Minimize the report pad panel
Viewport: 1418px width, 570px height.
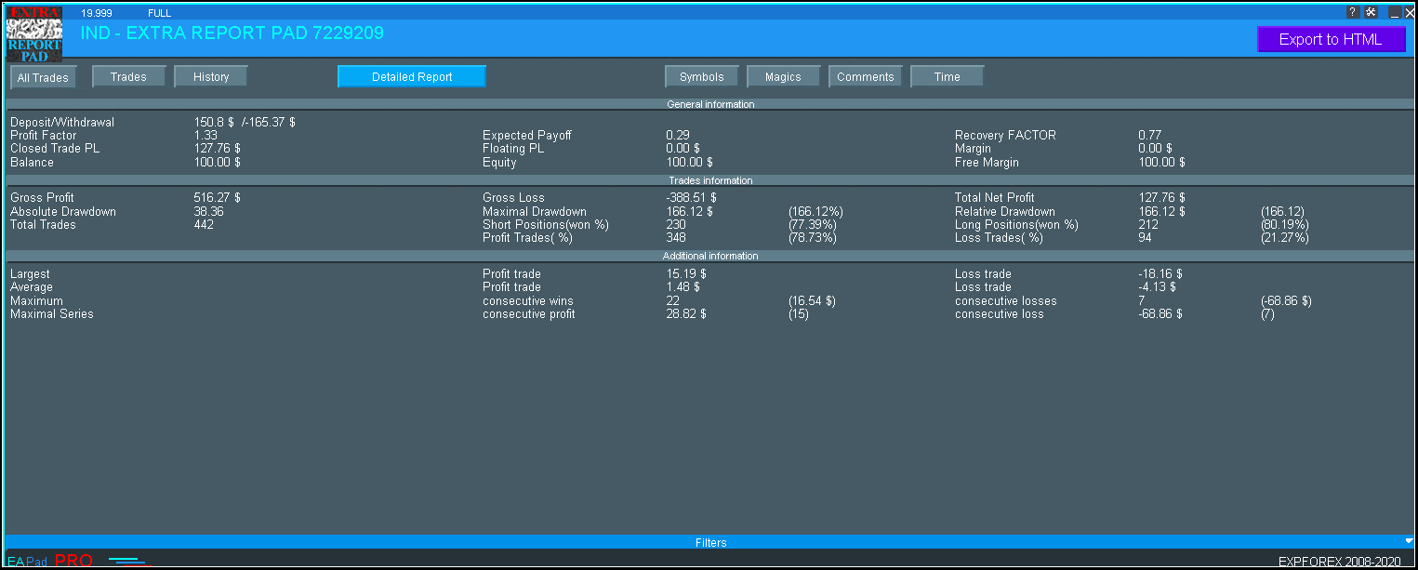tap(1394, 12)
